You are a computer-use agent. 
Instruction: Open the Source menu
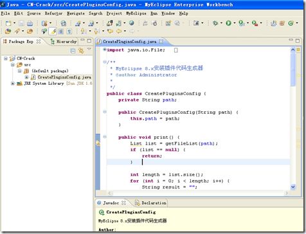pyautogui.click(x=33, y=14)
